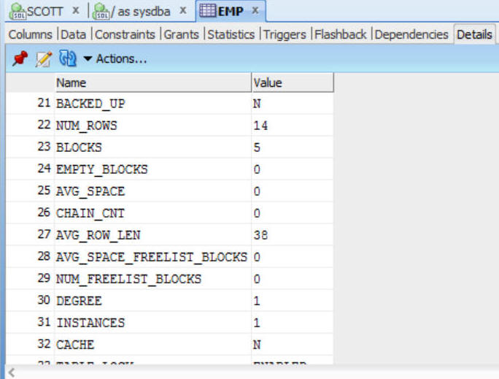Close the SCOTT worksheet tab
This screenshot has height=379, width=499.
(76, 11)
